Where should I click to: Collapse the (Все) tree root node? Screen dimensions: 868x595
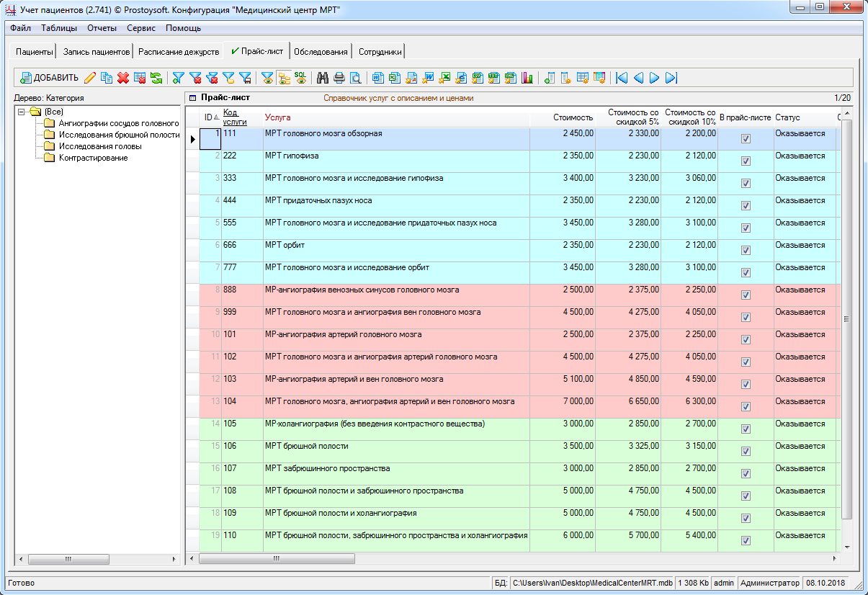tap(22, 112)
